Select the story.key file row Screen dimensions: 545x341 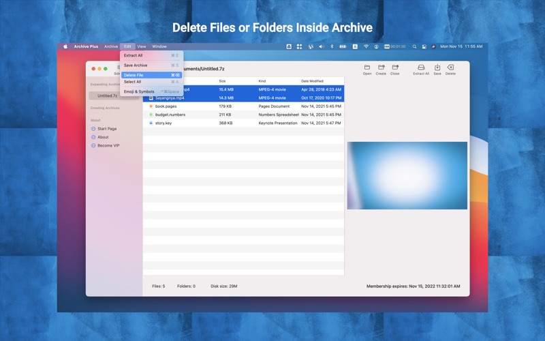[x=244, y=123]
